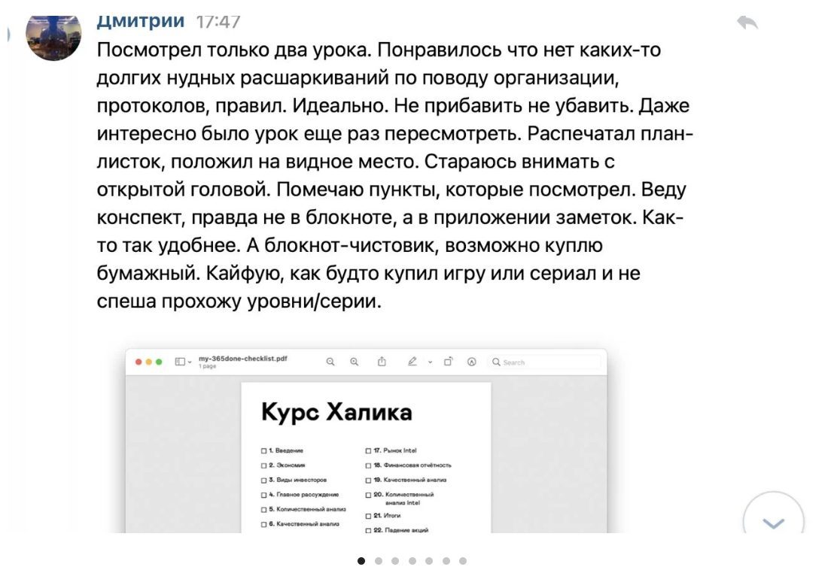
Task: Go to the sixth carousel dot
Action: [446, 561]
